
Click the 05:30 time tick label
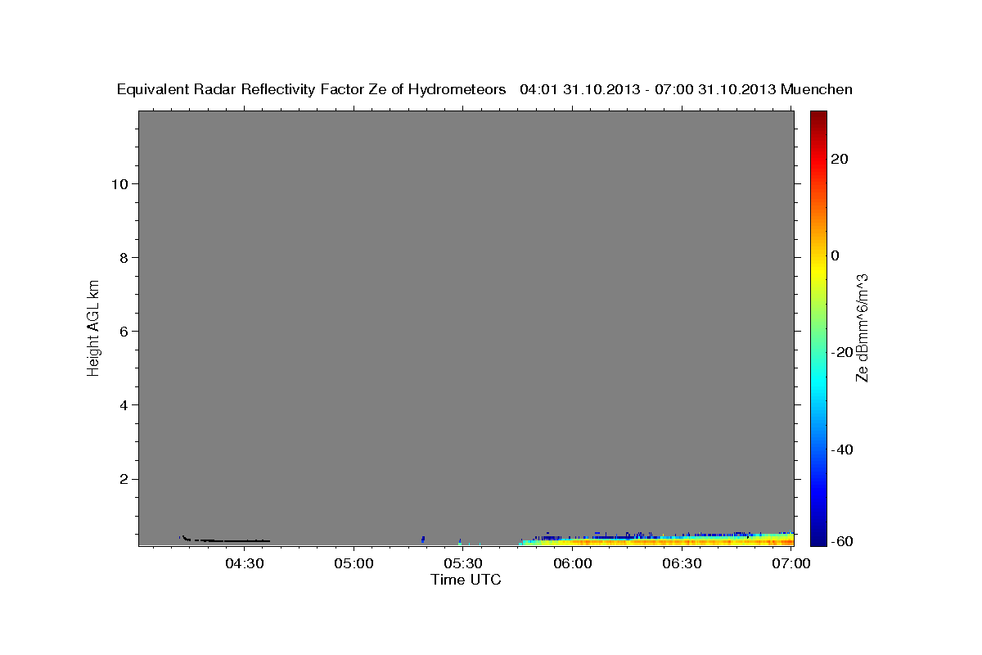coord(463,563)
